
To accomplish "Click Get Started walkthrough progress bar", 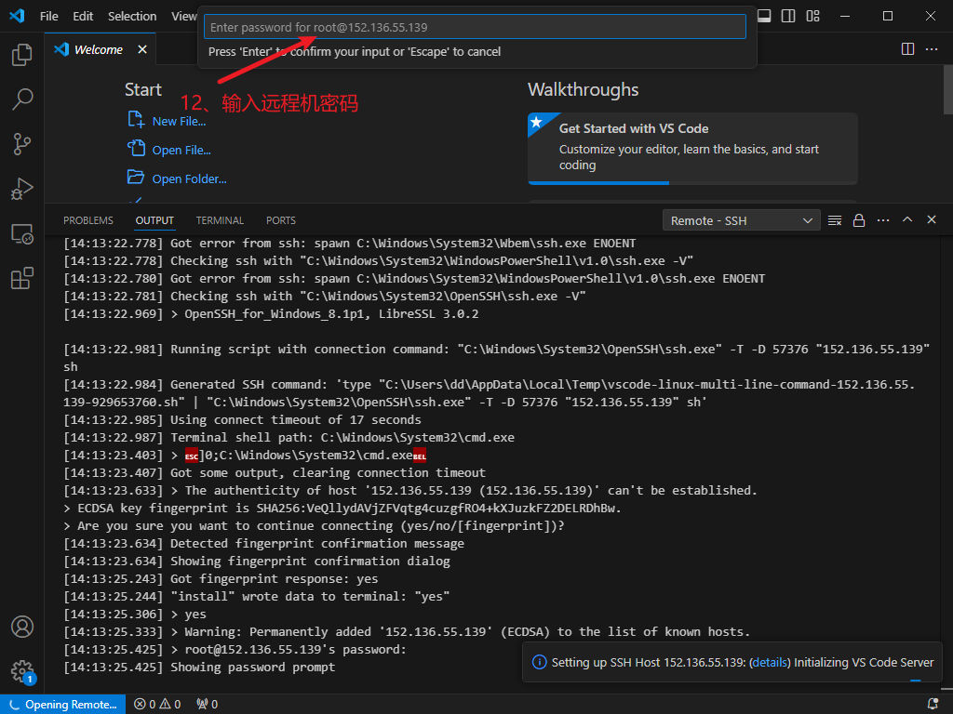I will pyautogui.click(x=692, y=183).
